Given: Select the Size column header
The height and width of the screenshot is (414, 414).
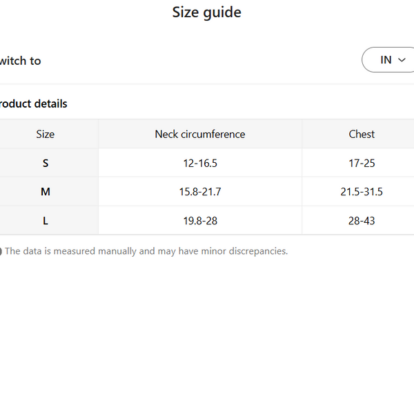Looking at the screenshot, I should pyautogui.click(x=46, y=134).
